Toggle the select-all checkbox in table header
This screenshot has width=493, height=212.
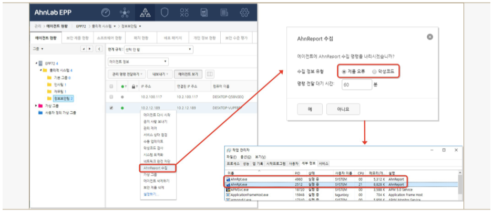coord(111,87)
